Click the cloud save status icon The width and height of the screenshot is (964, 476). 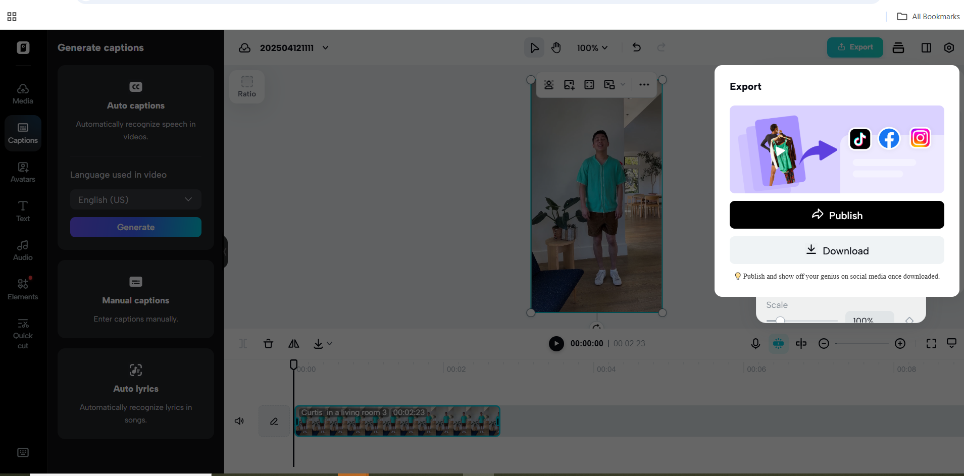[245, 47]
